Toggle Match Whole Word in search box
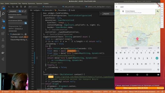 [x=22, y=11]
